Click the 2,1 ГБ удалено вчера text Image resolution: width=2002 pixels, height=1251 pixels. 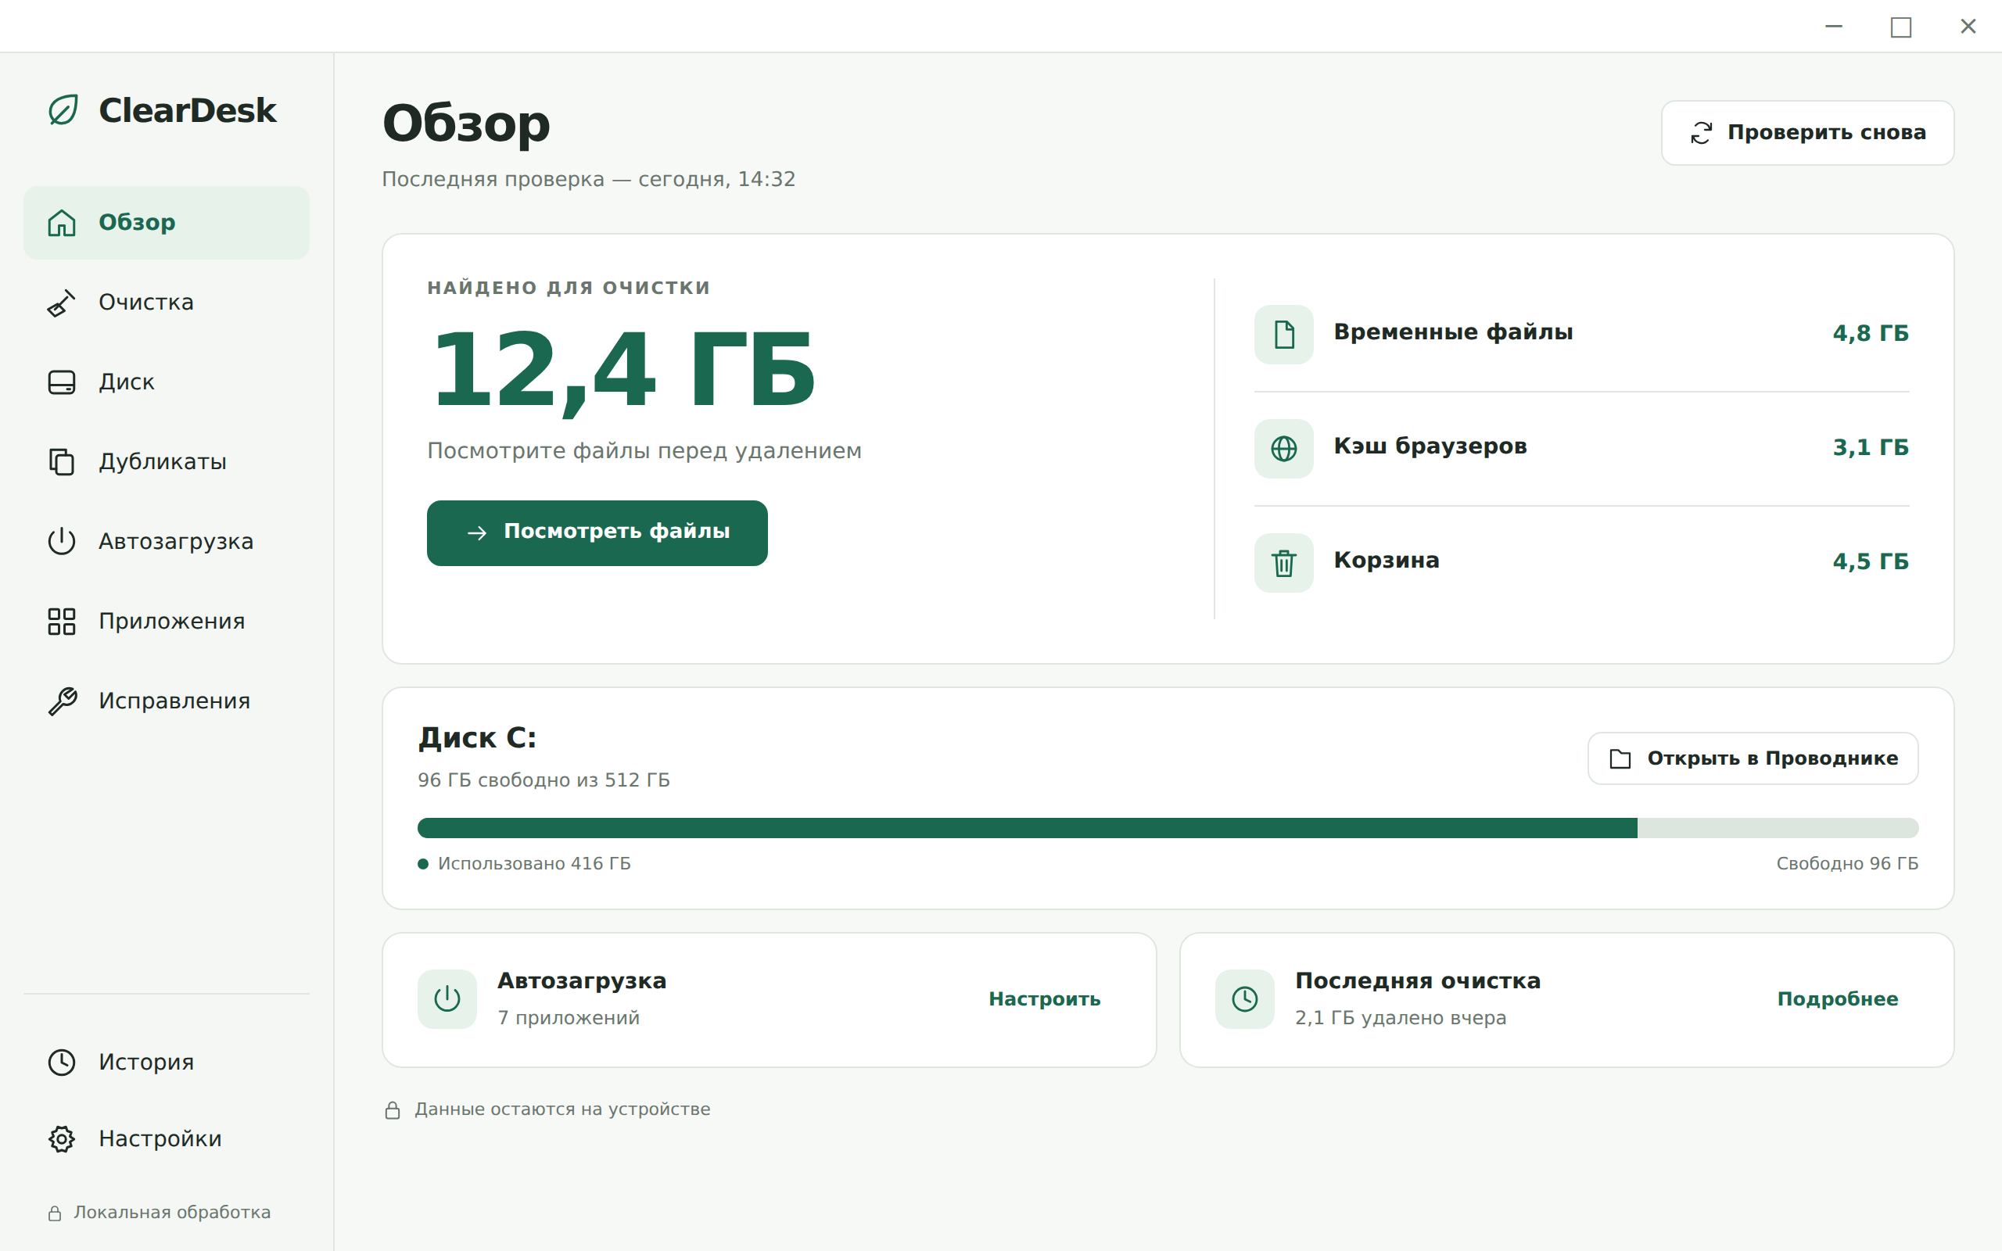tap(1401, 1019)
